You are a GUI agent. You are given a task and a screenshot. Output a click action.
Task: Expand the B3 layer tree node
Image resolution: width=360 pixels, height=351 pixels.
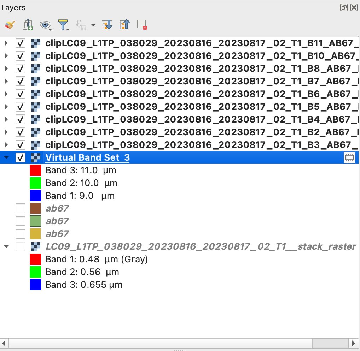pos(6,145)
